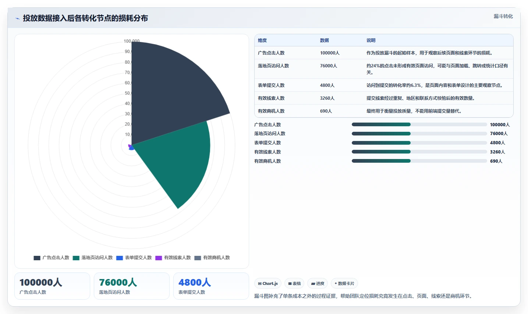528x314 pixels.
Task: Click the 广告点击人数 table row cell
Action: coord(271,53)
